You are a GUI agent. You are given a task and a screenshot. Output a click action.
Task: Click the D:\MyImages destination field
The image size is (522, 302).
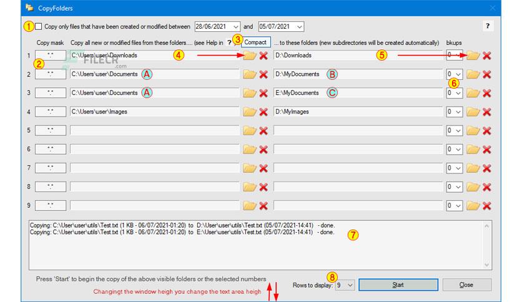point(358,112)
